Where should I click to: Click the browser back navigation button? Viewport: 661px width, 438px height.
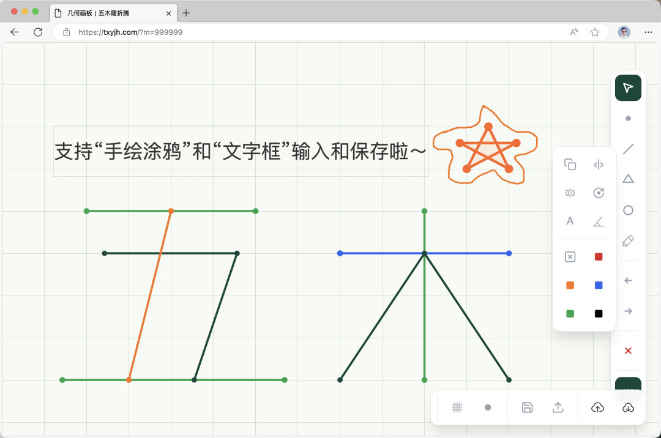coord(15,32)
